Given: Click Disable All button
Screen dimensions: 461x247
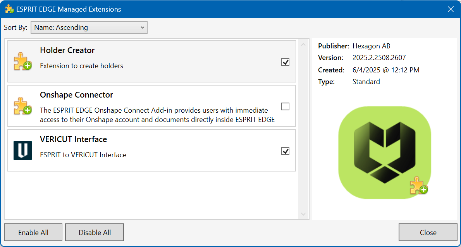Looking at the screenshot, I should pyautogui.click(x=95, y=232).
